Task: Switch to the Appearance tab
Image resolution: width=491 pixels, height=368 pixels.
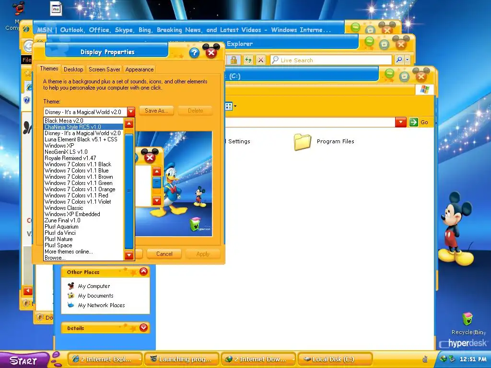Action: click(140, 69)
